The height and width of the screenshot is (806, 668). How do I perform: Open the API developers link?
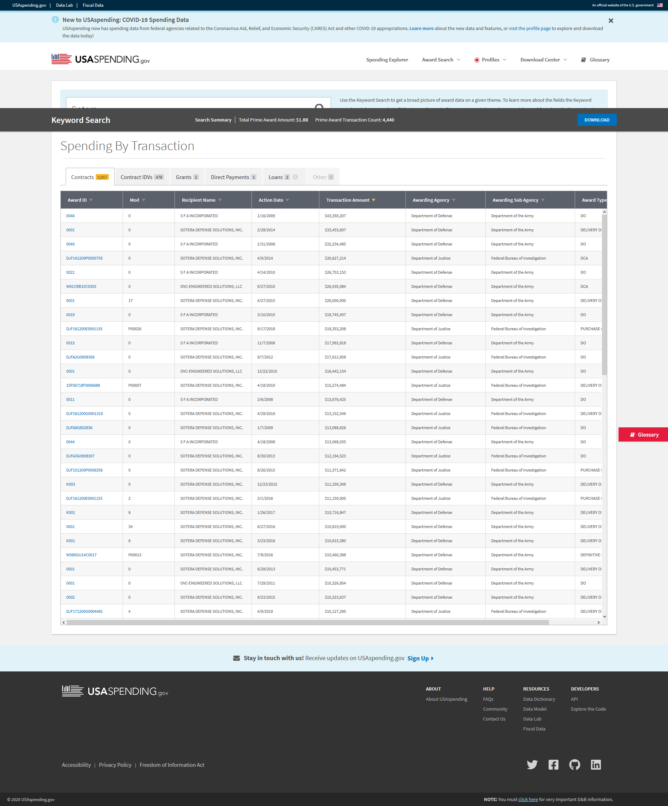(574, 699)
